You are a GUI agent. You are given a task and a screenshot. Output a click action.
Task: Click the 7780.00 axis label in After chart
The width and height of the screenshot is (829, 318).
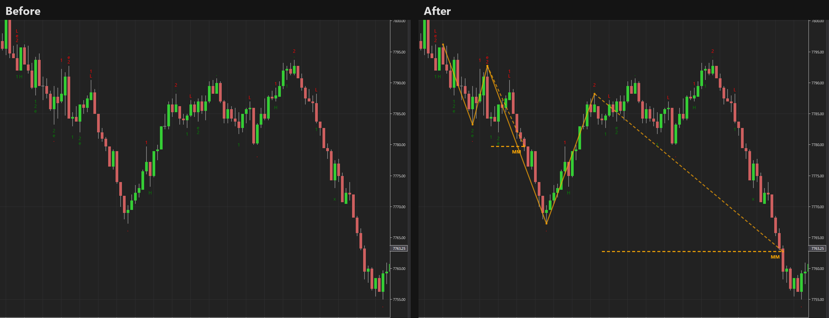coord(817,145)
